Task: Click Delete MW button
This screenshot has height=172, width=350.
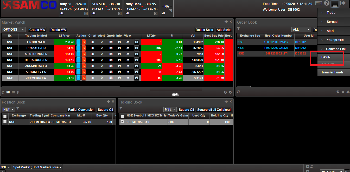Action: pos(58,30)
